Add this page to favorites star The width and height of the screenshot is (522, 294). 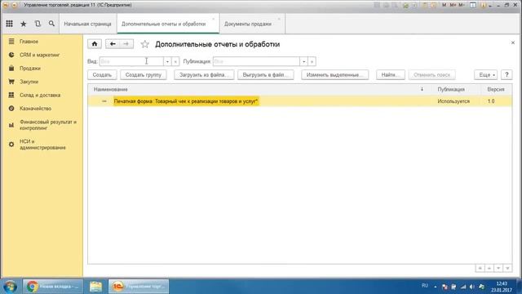pos(145,44)
